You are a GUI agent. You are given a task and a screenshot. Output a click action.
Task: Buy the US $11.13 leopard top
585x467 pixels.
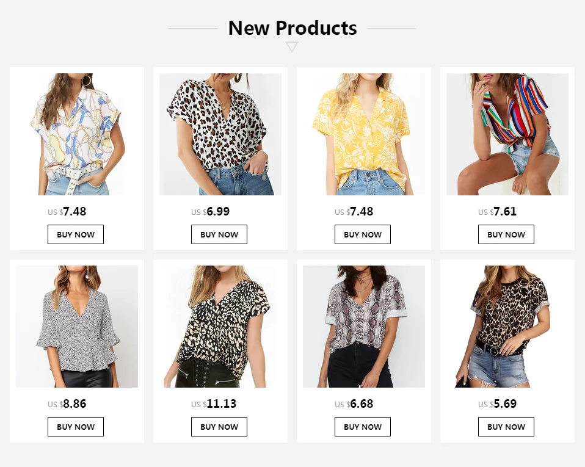point(219,427)
